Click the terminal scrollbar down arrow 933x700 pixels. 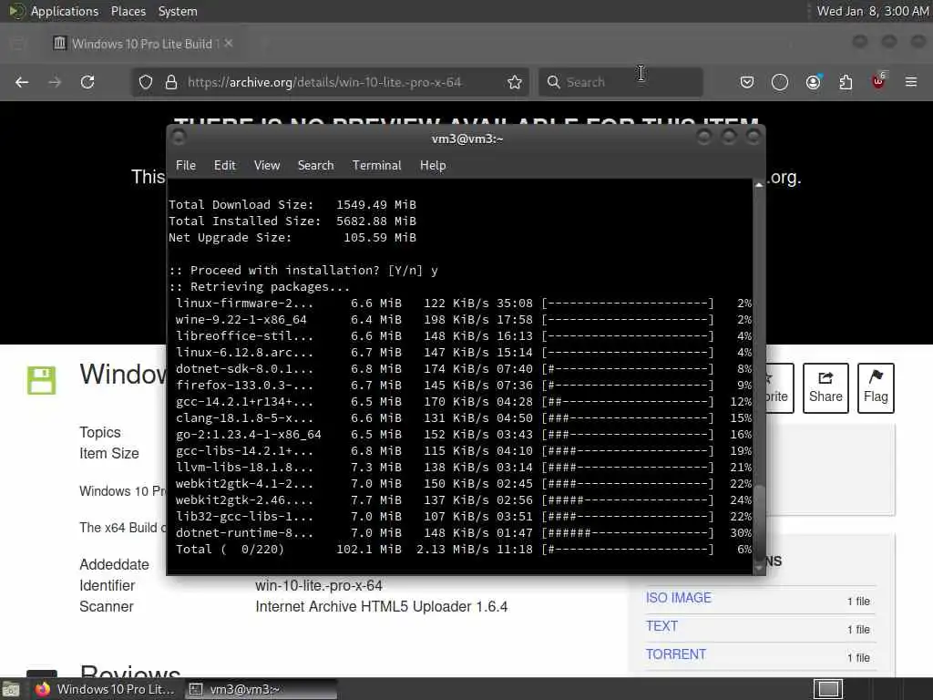[x=759, y=569]
